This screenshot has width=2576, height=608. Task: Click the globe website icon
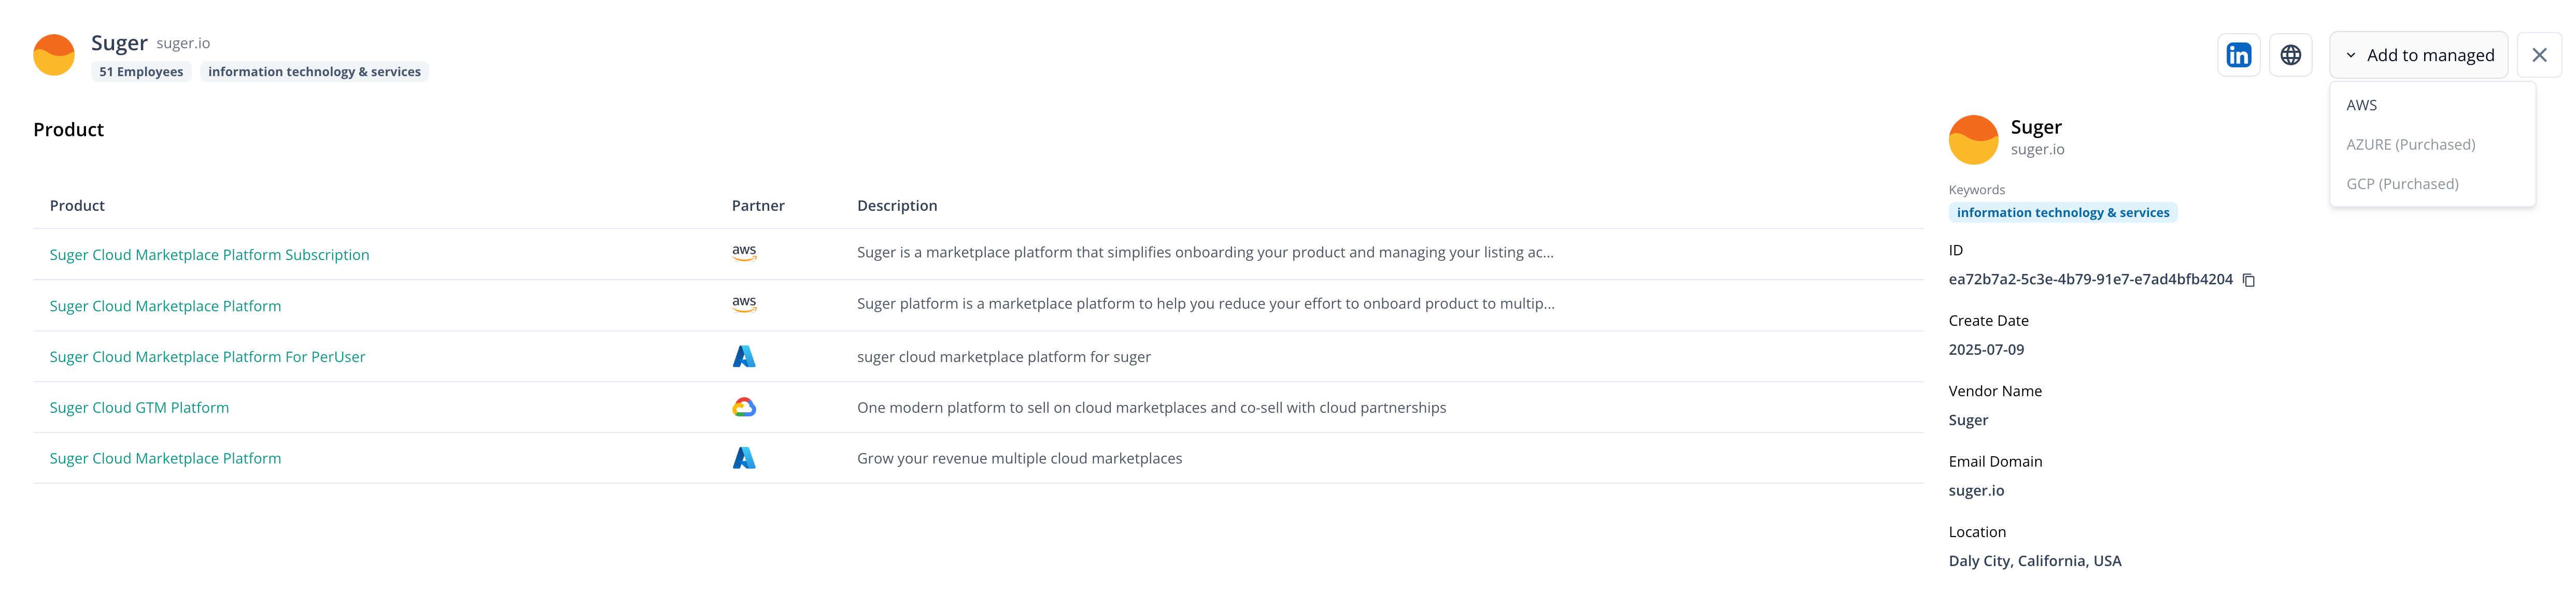[2291, 55]
